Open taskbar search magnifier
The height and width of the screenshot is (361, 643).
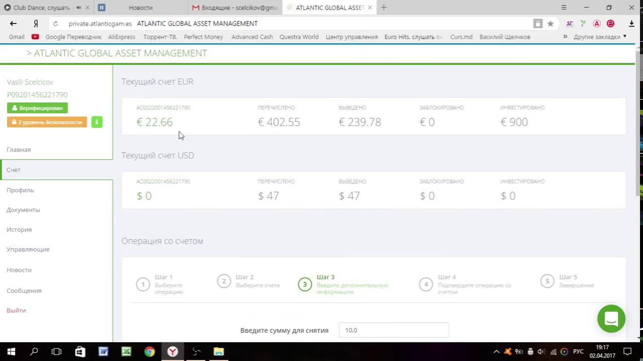point(34,351)
